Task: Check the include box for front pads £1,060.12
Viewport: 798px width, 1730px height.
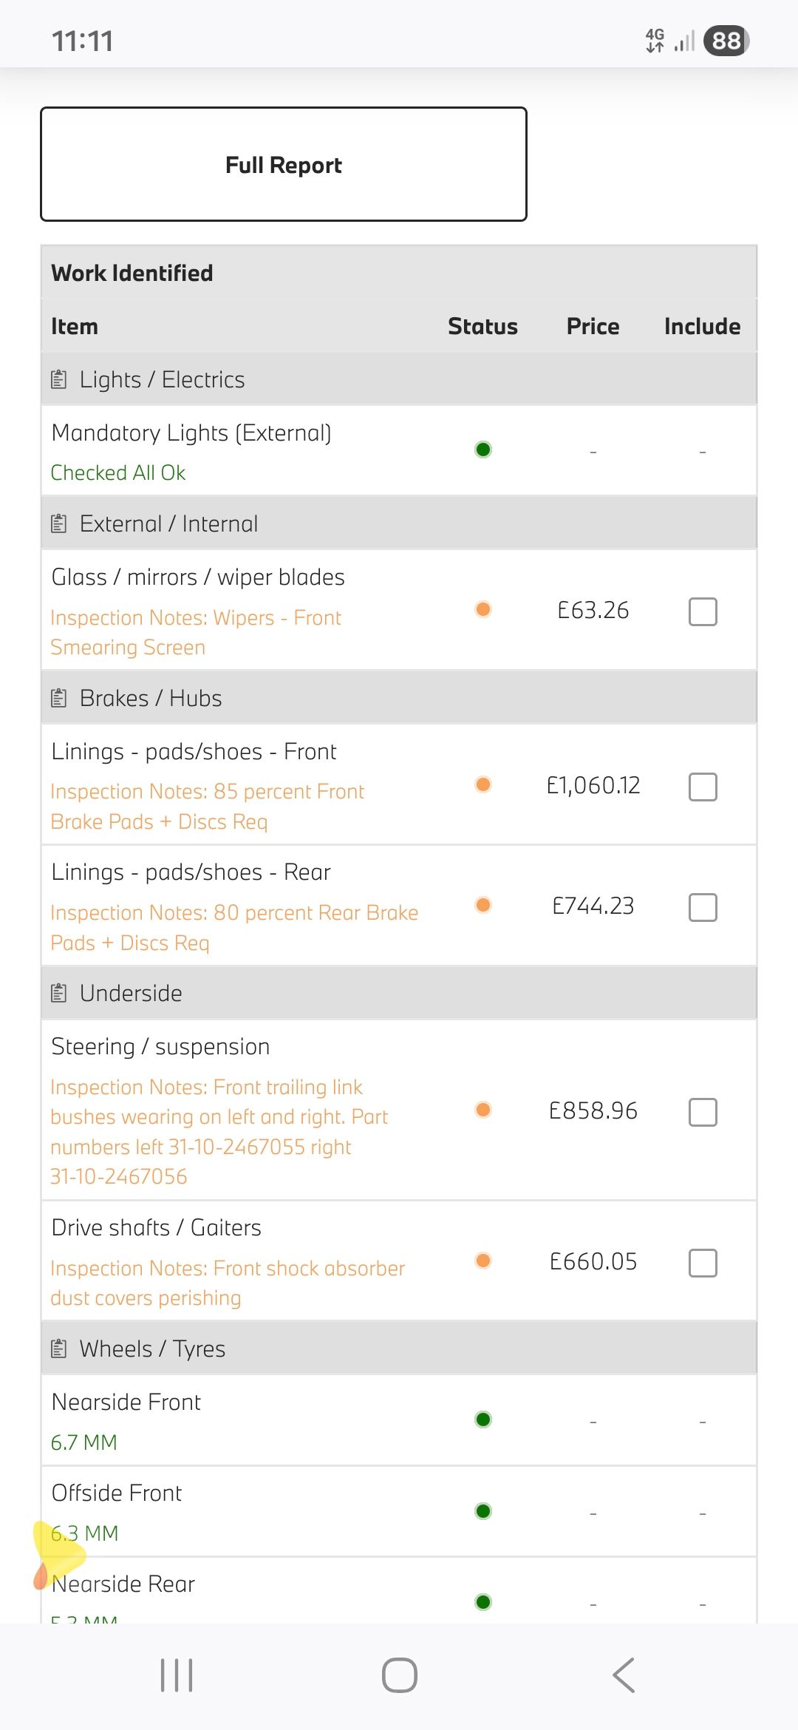Action: click(x=703, y=787)
